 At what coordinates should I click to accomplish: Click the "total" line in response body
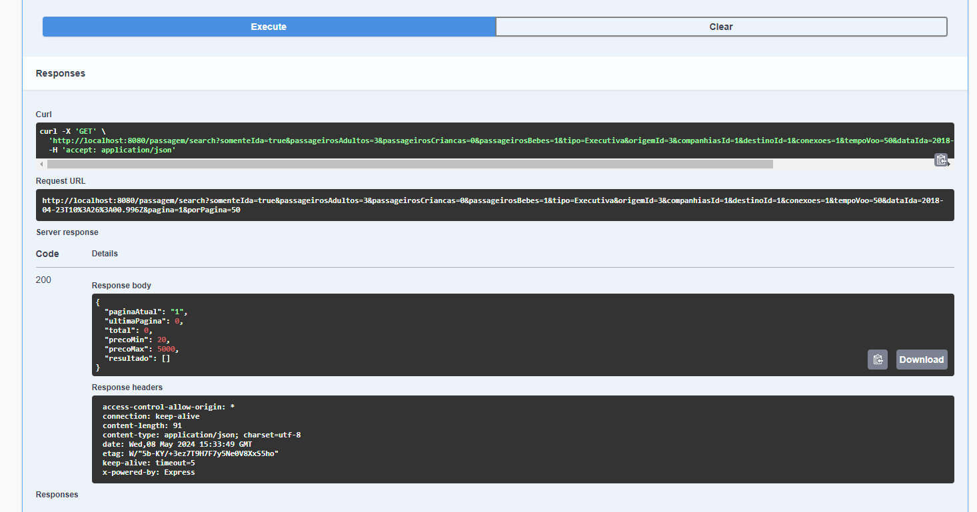pyautogui.click(x=129, y=330)
